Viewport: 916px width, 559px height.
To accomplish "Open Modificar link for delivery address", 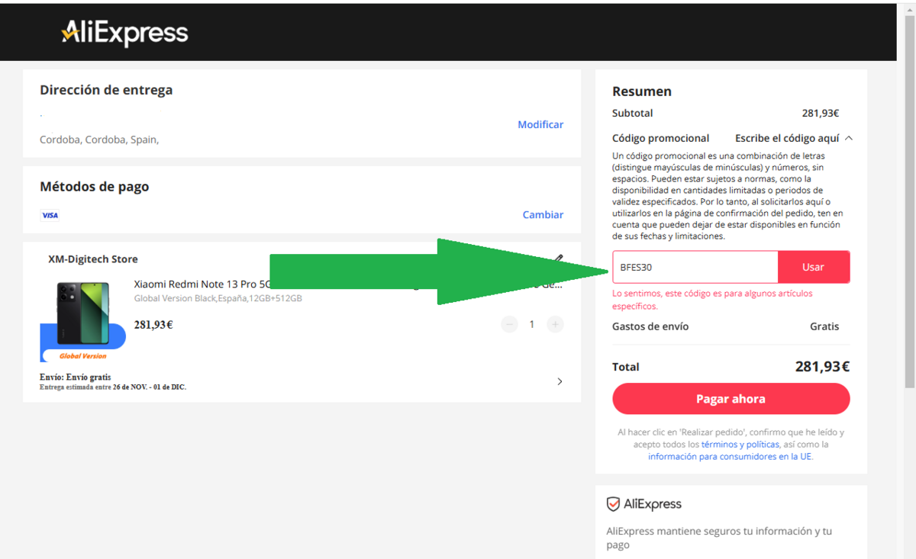I will (540, 124).
